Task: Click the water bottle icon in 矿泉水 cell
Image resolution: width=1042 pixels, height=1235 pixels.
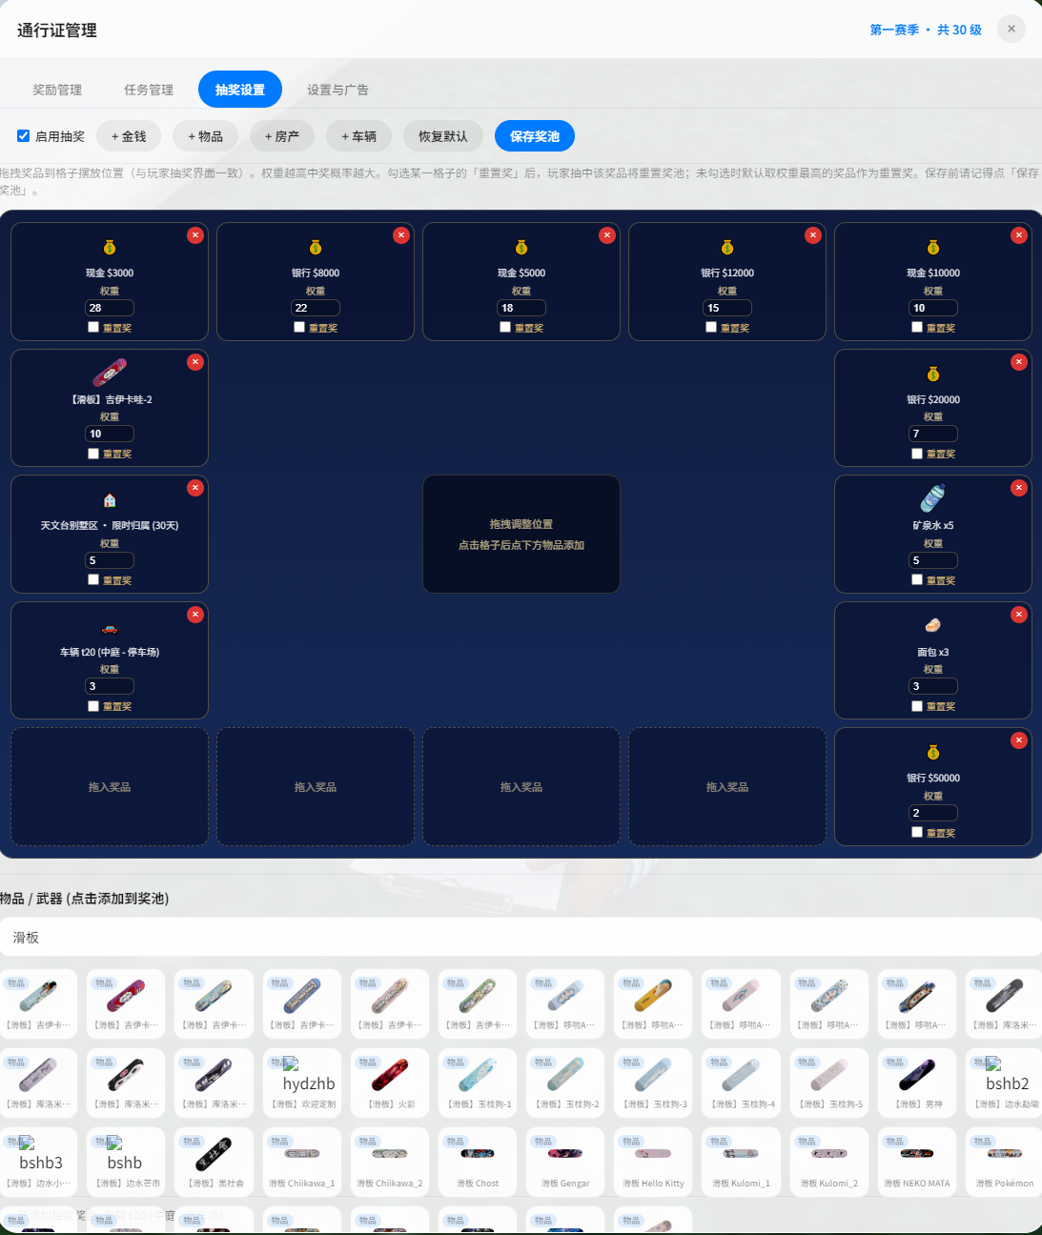Action: tap(933, 497)
